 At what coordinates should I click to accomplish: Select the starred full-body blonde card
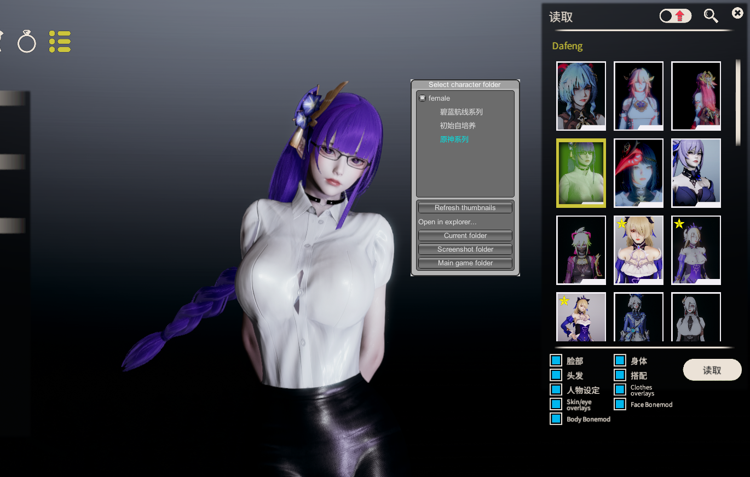pyautogui.click(x=581, y=317)
